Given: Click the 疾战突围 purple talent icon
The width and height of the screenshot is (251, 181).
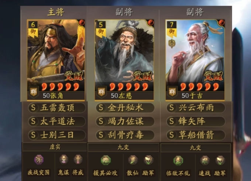Looking at the screenshot, I should point(39,160).
